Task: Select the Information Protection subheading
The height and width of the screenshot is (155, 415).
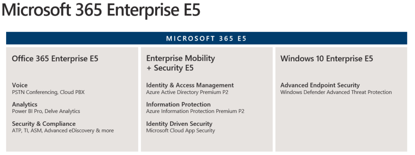Action: pyautogui.click(x=178, y=104)
